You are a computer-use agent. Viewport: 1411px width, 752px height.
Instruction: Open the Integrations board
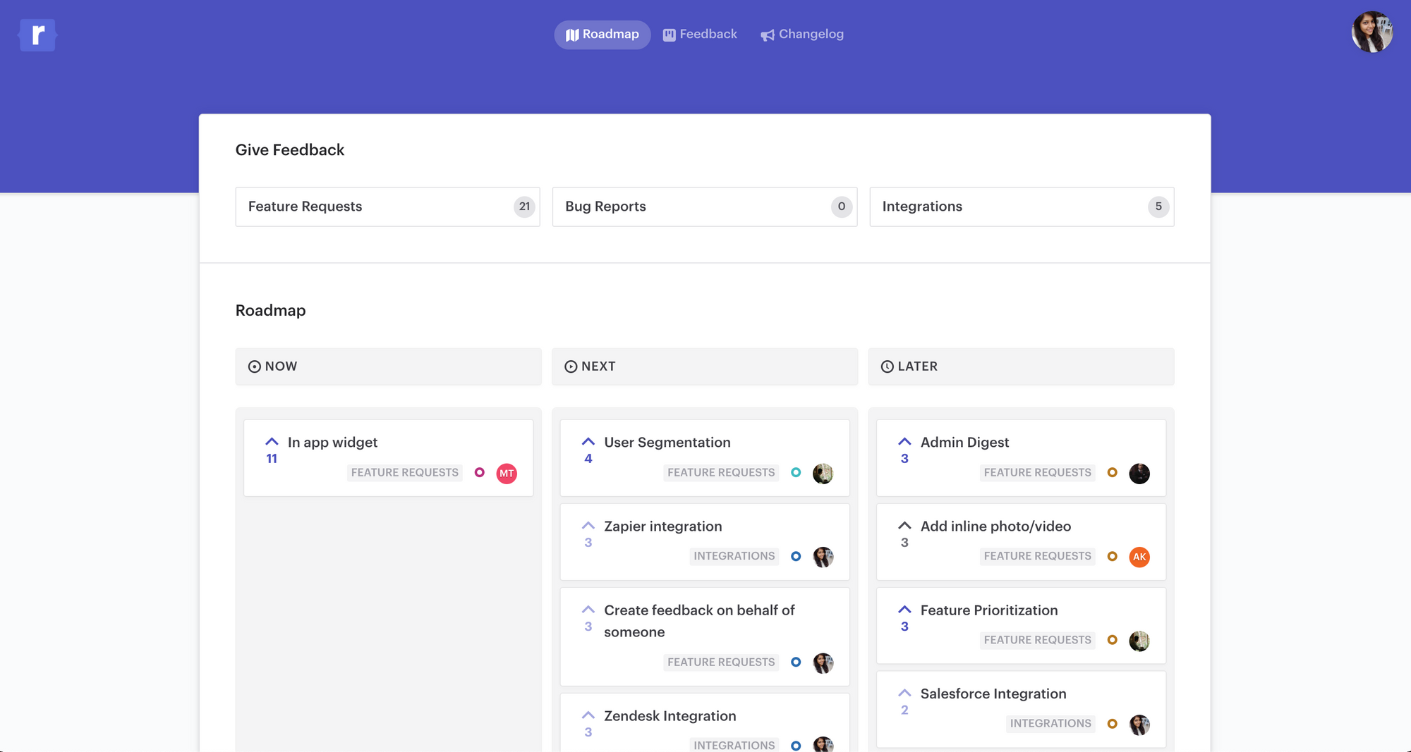(x=1022, y=207)
